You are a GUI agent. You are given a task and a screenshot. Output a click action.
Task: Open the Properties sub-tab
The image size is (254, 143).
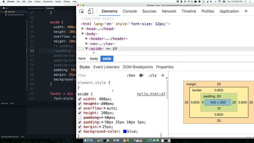point(165,67)
